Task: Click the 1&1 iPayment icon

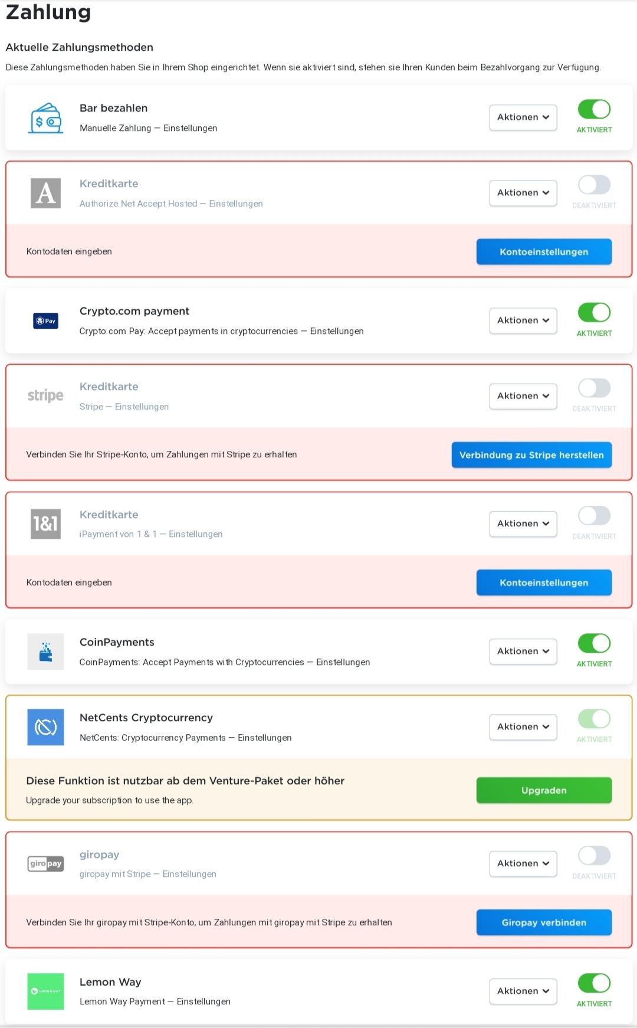Action: pyautogui.click(x=45, y=523)
